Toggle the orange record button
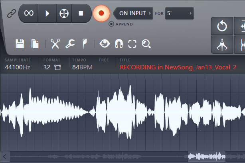 pos(101,13)
